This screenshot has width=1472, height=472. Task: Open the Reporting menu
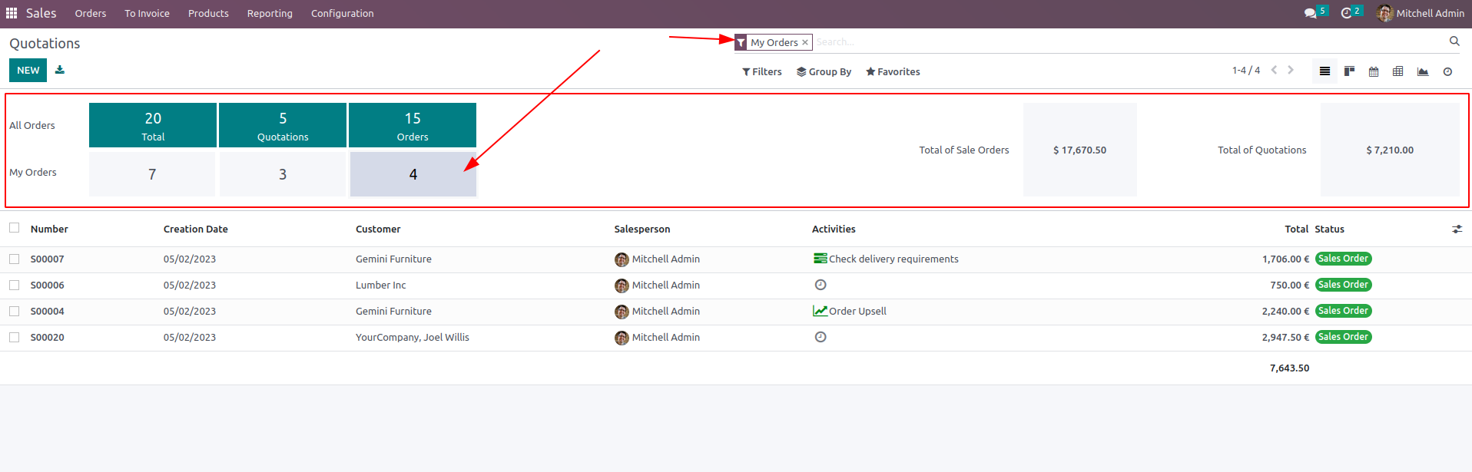tap(270, 13)
